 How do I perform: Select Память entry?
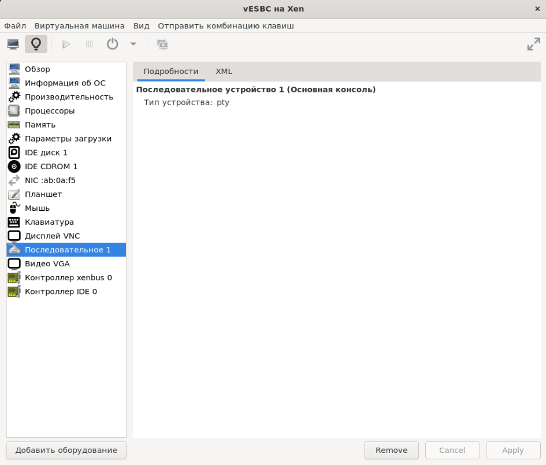[x=66, y=125]
